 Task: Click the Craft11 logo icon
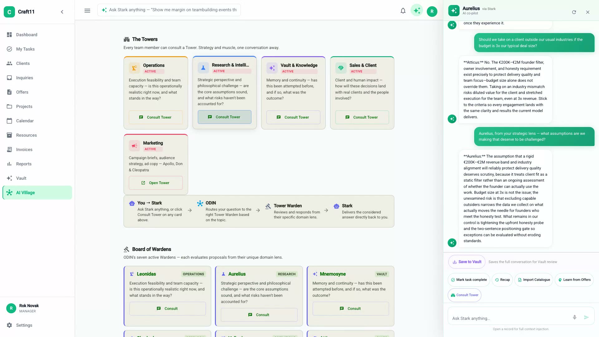pos(9,12)
